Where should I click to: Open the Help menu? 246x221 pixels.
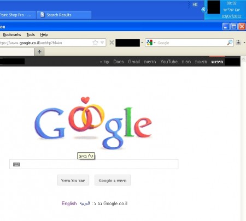pos(44,34)
